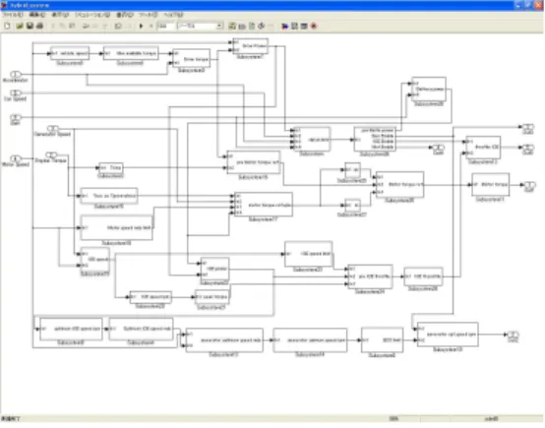545x428 pixels.
Task: Open the ヘルプ (Help) menu
Action: coord(173,15)
